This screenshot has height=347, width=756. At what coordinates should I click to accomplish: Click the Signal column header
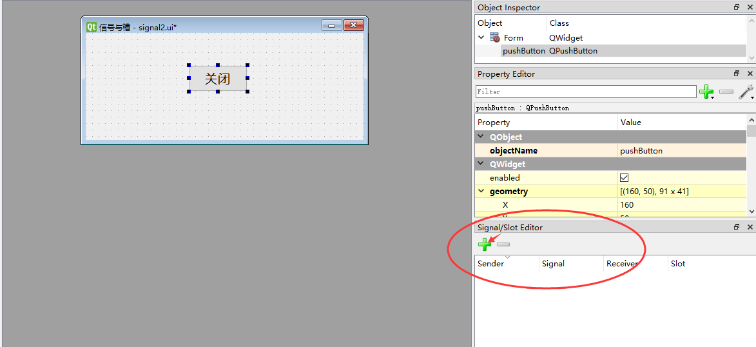(571, 264)
